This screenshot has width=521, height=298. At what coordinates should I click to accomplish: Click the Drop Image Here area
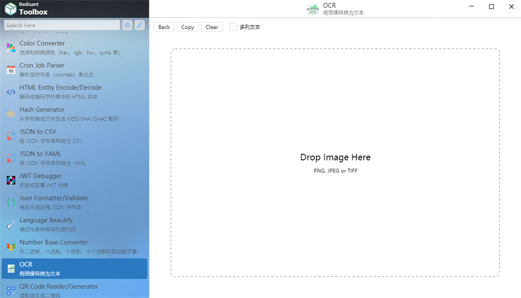coord(335,162)
